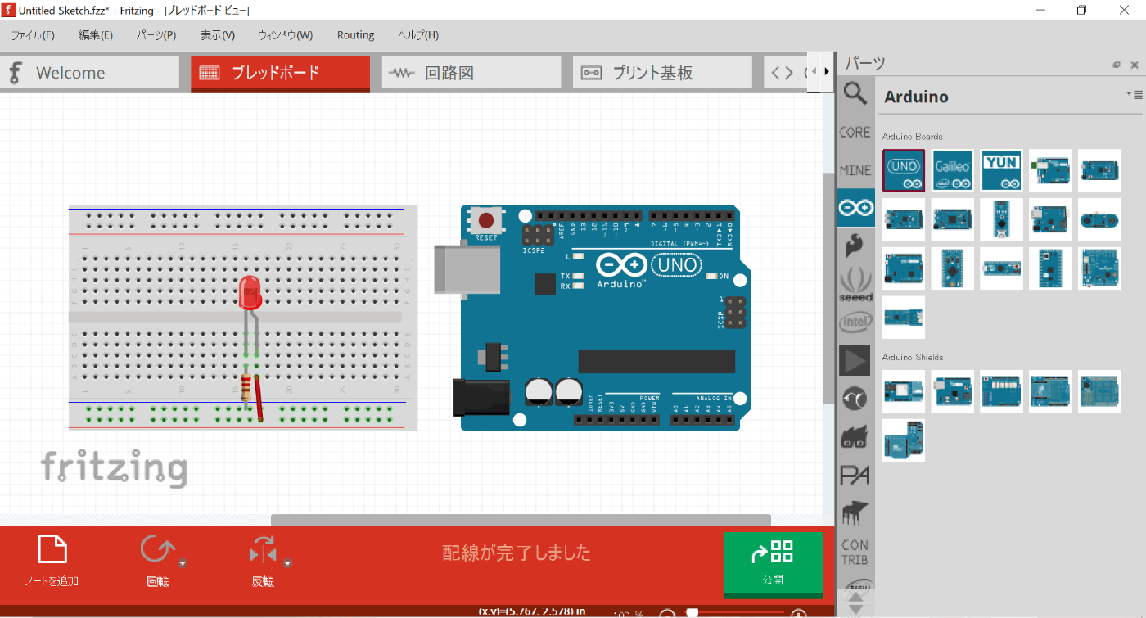The width and height of the screenshot is (1146, 618).
Task: Open the seeed parts bin
Action: (x=855, y=283)
